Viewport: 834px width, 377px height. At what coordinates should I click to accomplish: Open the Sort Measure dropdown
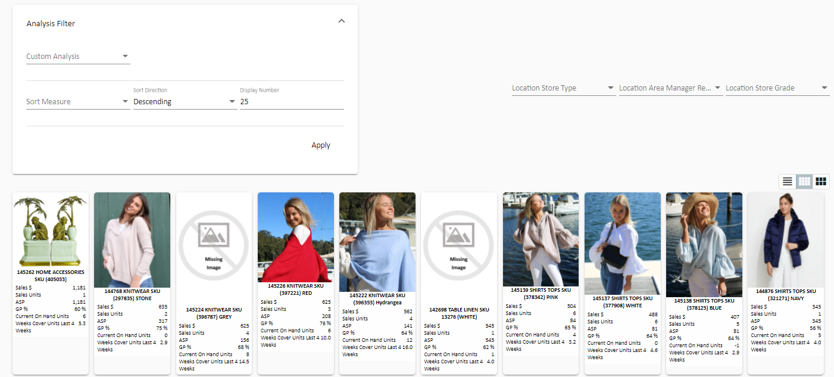pyautogui.click(x=77, y=102)
